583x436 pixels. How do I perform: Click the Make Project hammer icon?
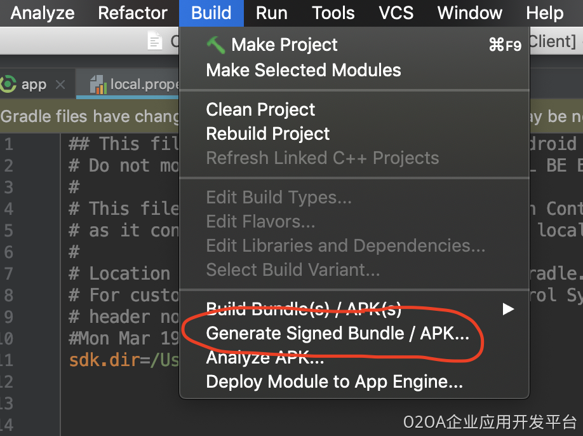point(216,44)
